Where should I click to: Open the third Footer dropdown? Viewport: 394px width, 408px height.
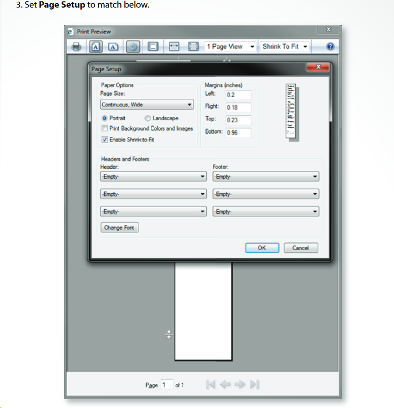266,211
